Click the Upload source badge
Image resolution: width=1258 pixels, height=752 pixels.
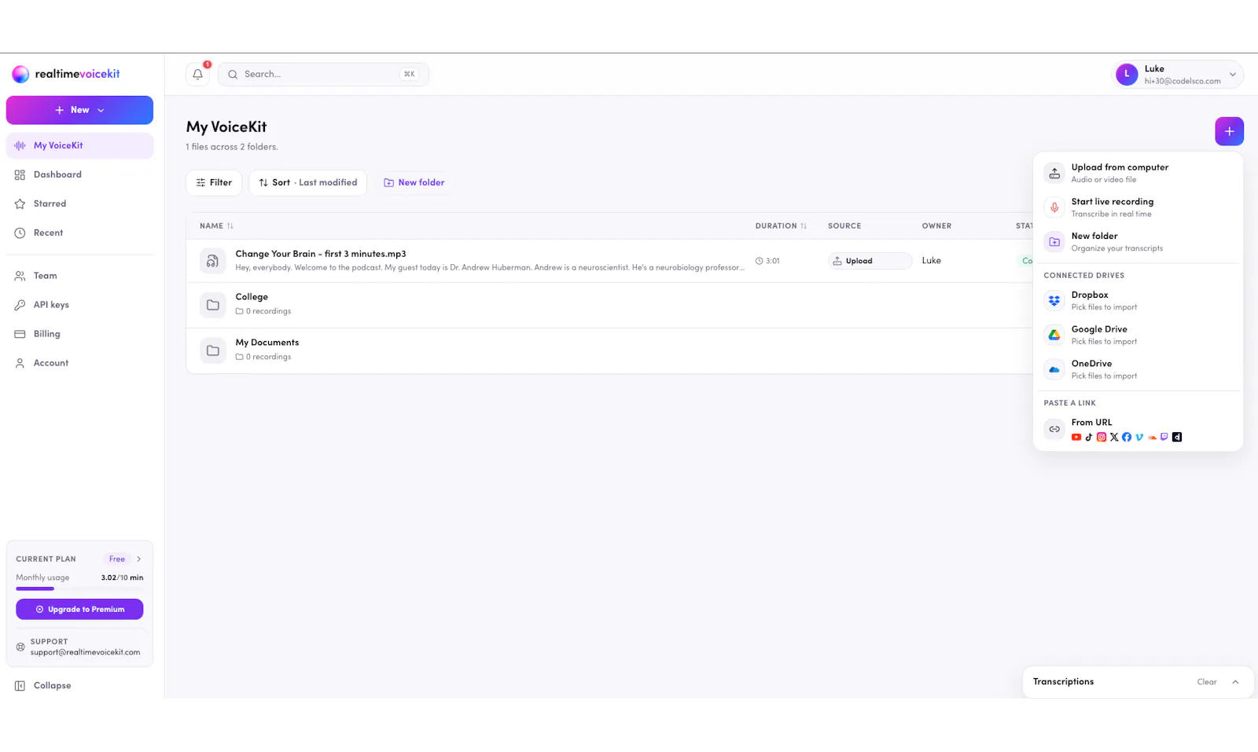click(870, 261)
